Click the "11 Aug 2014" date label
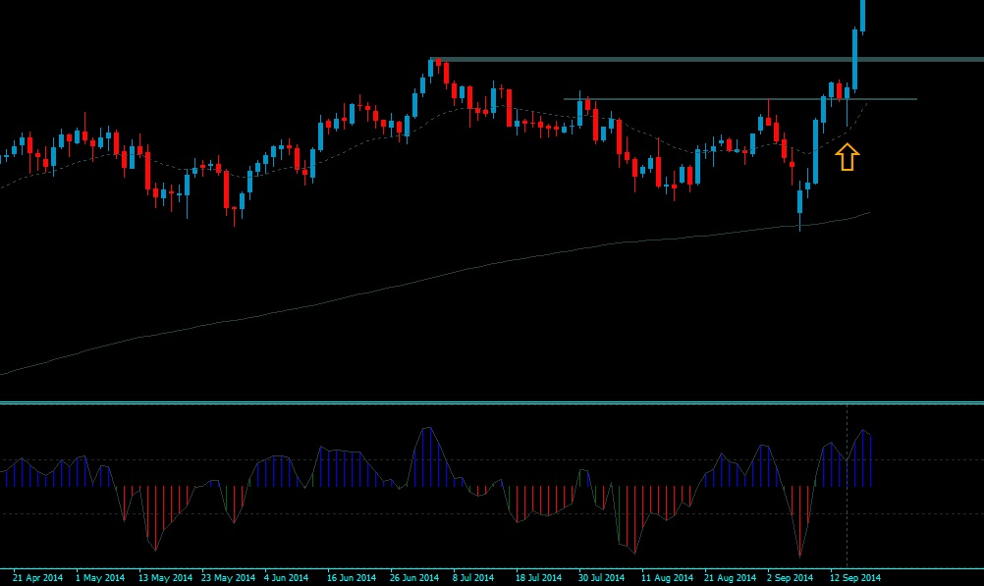Image resolution: width=984 pixels, height=586 pixels. (x=667, y=577)
